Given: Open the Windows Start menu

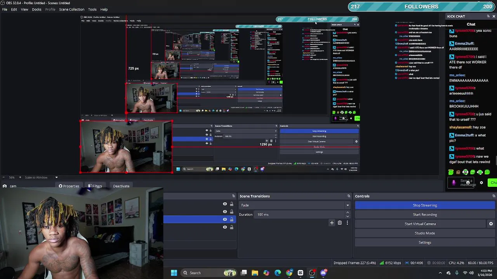Looking at the screenshot, I should pyautogui.click(x=174, y=273).
